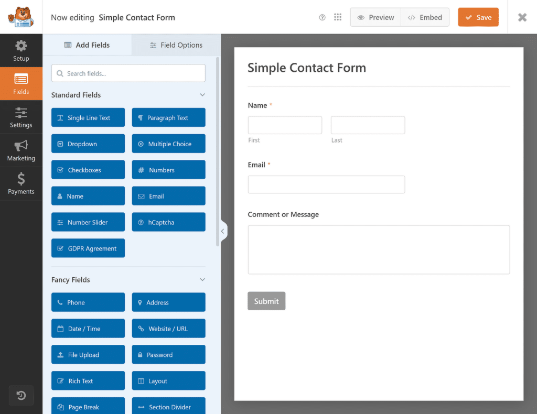The width and height of the screenshot is (537, 414).
Task: Open the Setup gear panel
Action: click(21, 50)
